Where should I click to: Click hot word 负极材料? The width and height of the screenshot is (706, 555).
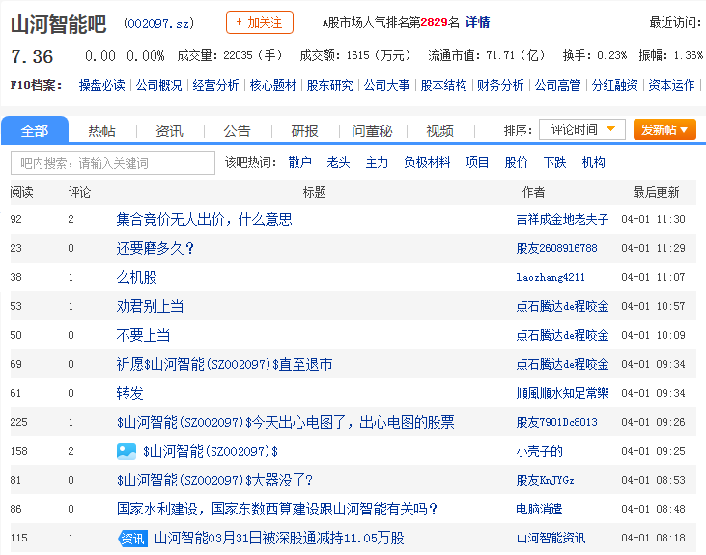tap(427, 162)
